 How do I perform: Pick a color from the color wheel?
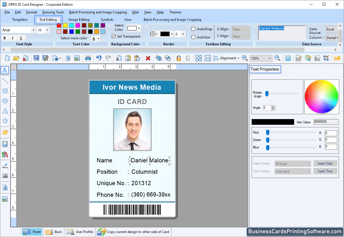321,97
